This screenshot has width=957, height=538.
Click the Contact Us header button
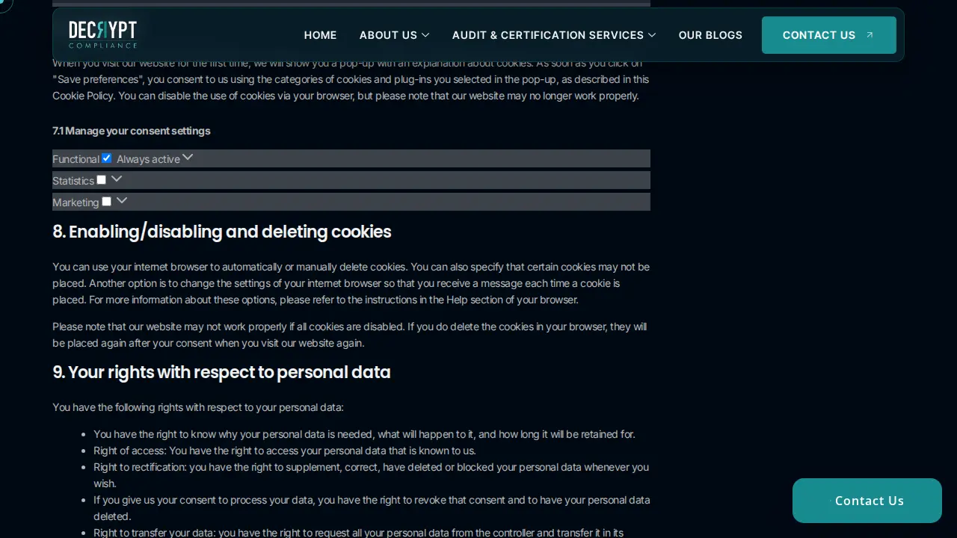click(828, 35)
